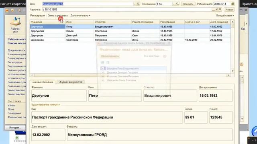Select the row for Дергунова Ольга
Viewport: 257px width, 144px height.
[x=130, y=31]
